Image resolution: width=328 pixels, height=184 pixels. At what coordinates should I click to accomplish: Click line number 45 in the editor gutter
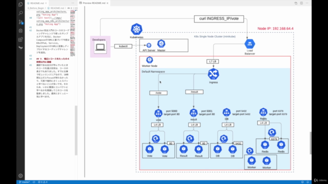click(x=31, y=65)
